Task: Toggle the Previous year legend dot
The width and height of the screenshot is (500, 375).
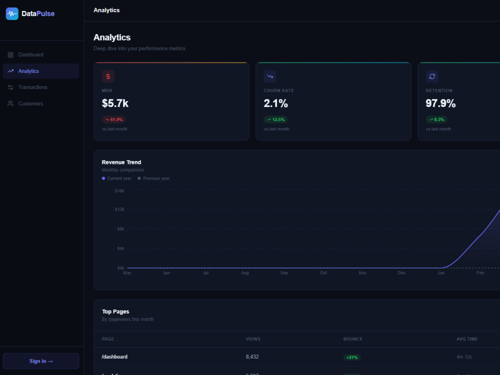Action: pos(139,178)
